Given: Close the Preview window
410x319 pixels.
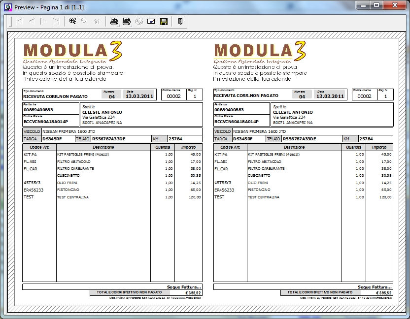Looking at the screenshot, I should (395, 5).
